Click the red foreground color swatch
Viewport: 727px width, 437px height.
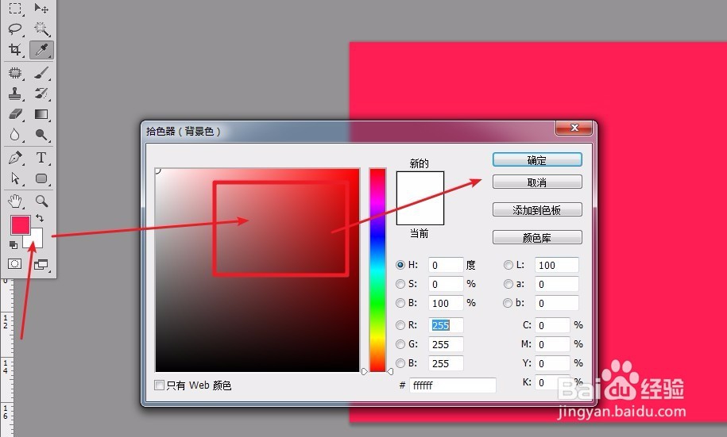(x=21, y=224)
